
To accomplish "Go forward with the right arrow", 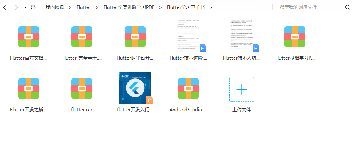I will tap(16, 7).
